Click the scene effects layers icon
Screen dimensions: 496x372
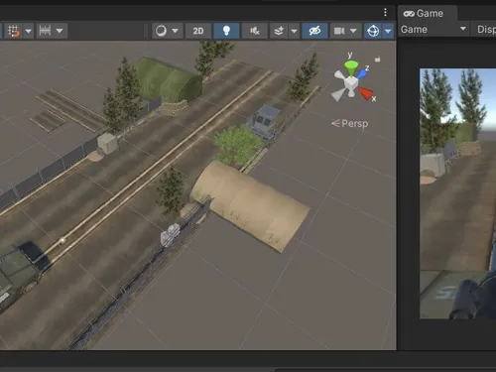click(x=279, y=31)
